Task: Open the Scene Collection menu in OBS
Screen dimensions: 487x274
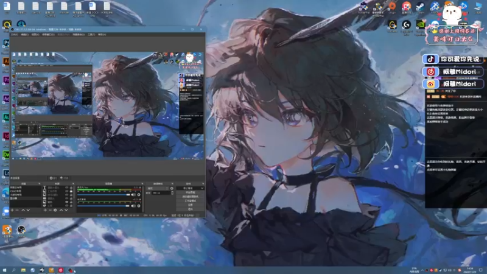Action: (x=79, y=35)
